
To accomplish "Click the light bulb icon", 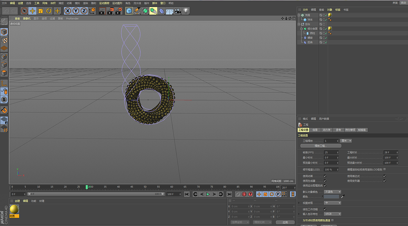I will [186, 11].
